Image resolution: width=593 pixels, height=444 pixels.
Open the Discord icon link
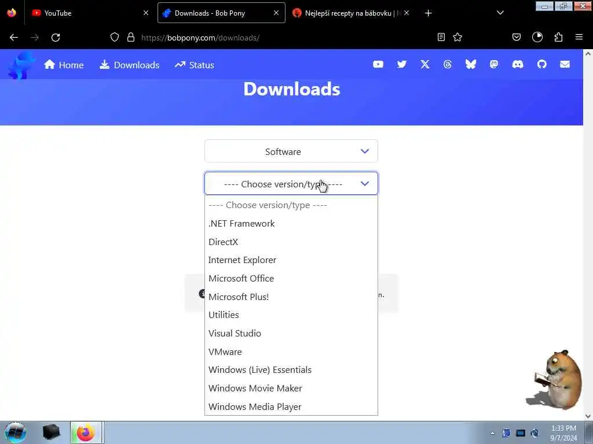[518, 65]
